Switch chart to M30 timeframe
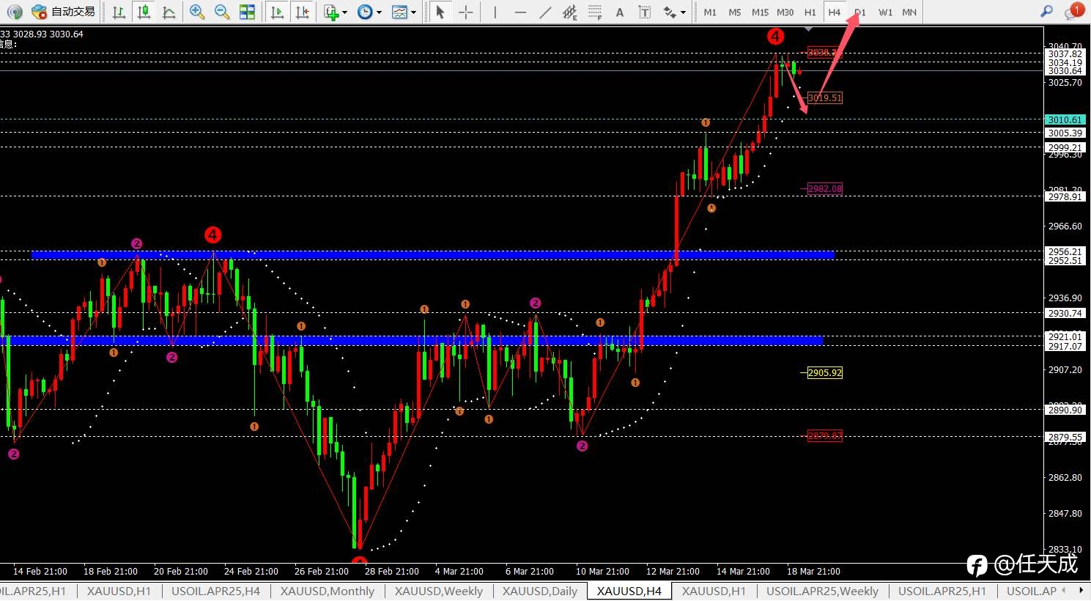This screenshot has width=1091, height=601. (785, 12)
